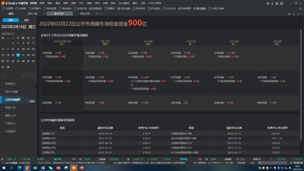Switch the calendar to 周历 view toggle
Viewport: 304px width, 171px height.
[x=27, y=20]
